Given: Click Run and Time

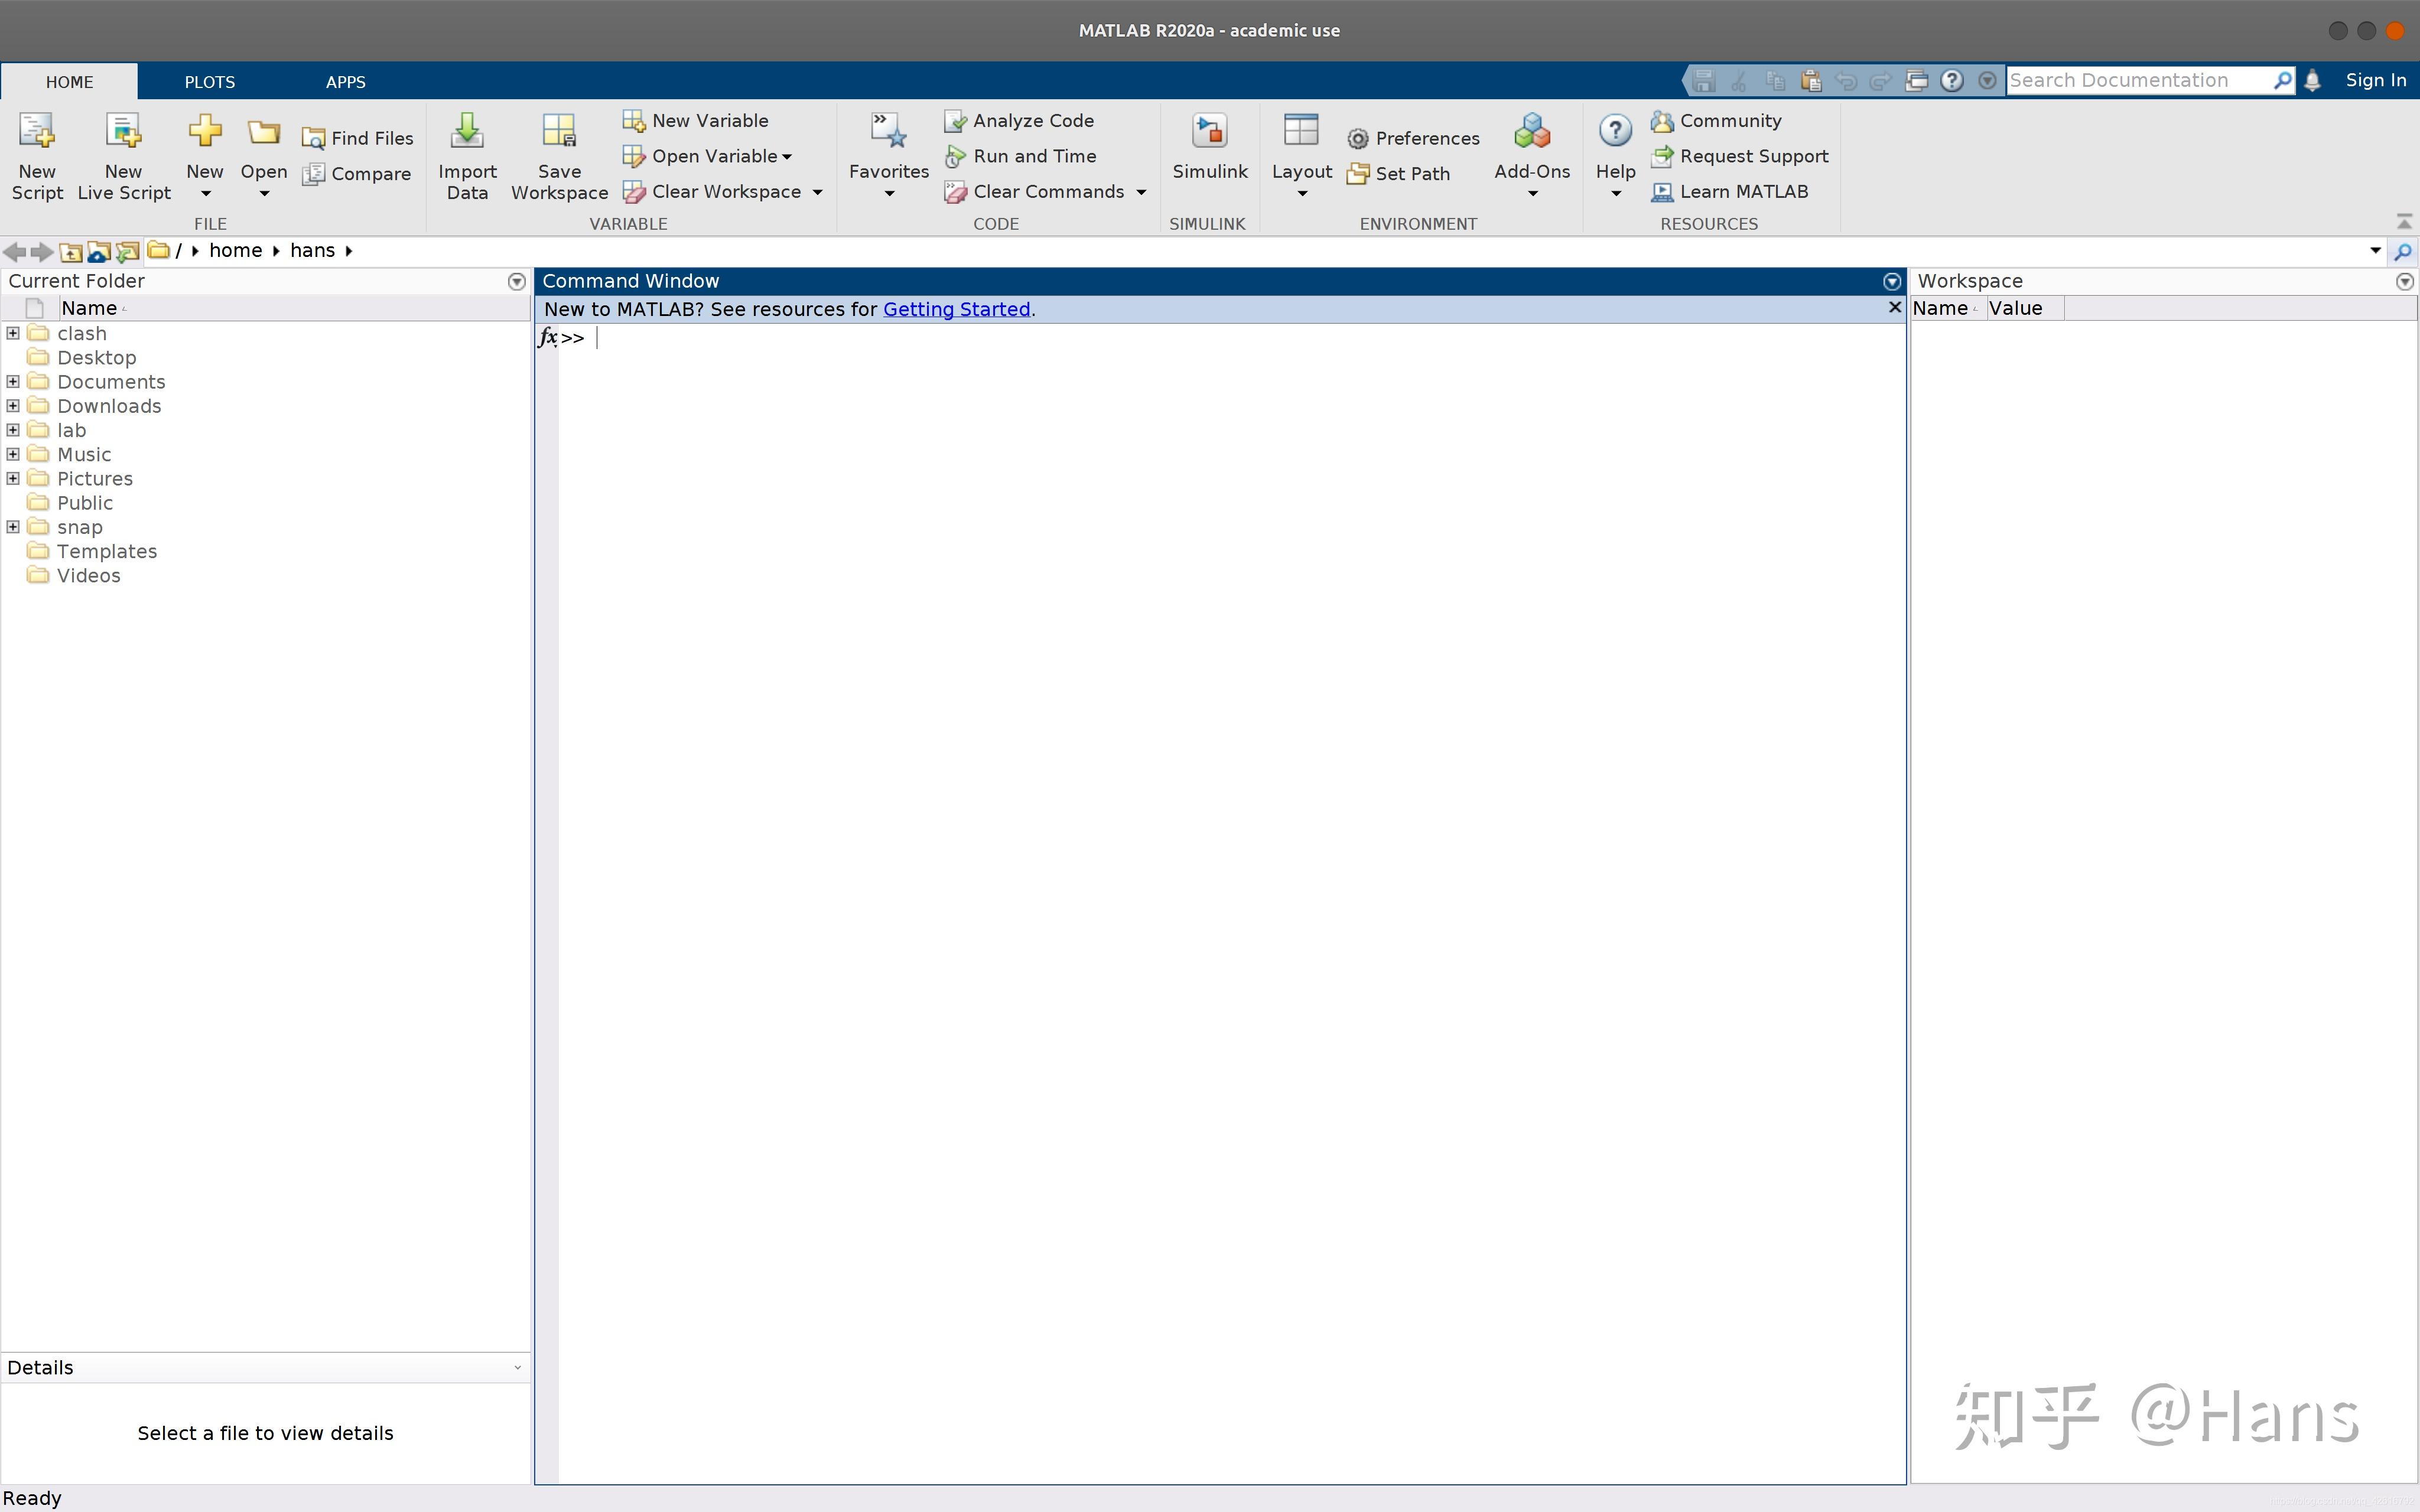Looking at the screenshot, I should (x=1020, y=156).
